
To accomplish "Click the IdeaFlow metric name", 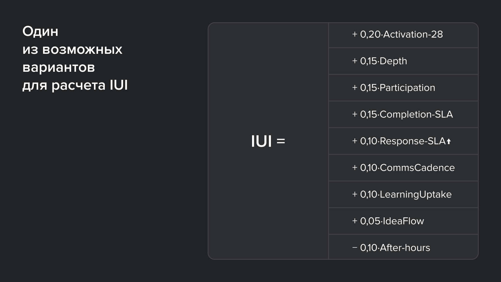I will pos(403,221).
